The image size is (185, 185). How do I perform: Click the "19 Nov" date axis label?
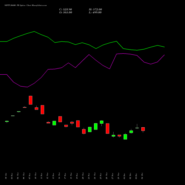click(77, 176)
